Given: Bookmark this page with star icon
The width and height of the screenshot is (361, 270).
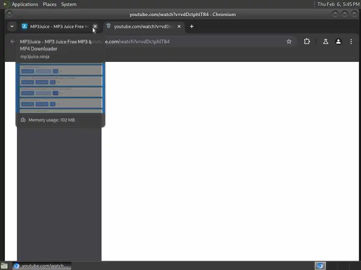Looking at the screenshot, I should (289, 41).
